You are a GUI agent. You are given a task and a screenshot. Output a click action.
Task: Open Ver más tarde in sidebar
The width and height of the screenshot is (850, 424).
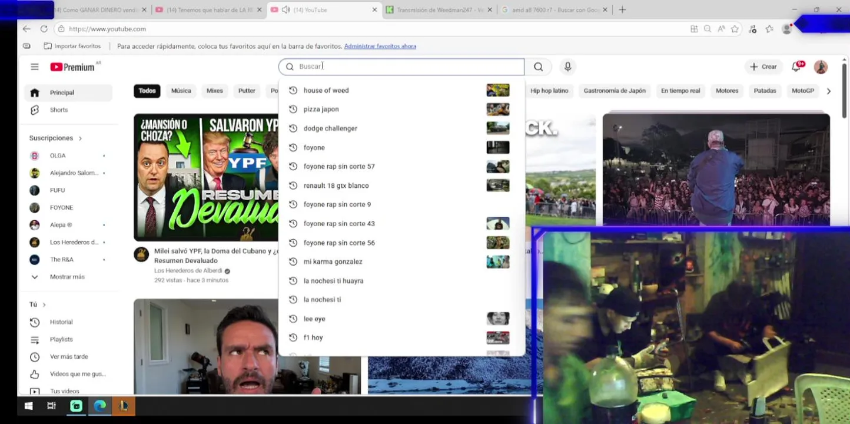click(68, 357)
